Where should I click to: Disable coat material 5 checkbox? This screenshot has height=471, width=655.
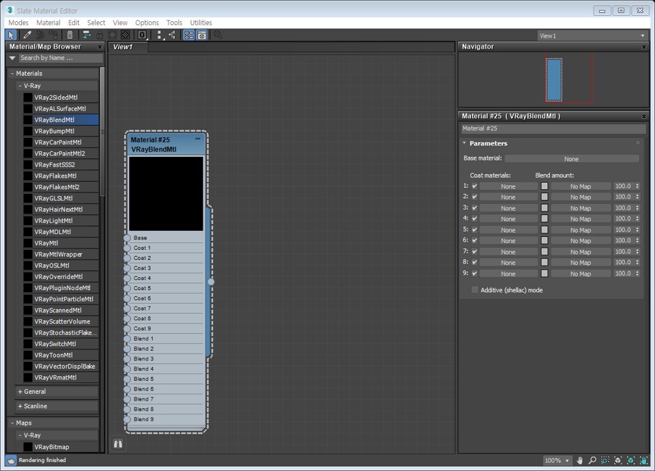(475, 229)
